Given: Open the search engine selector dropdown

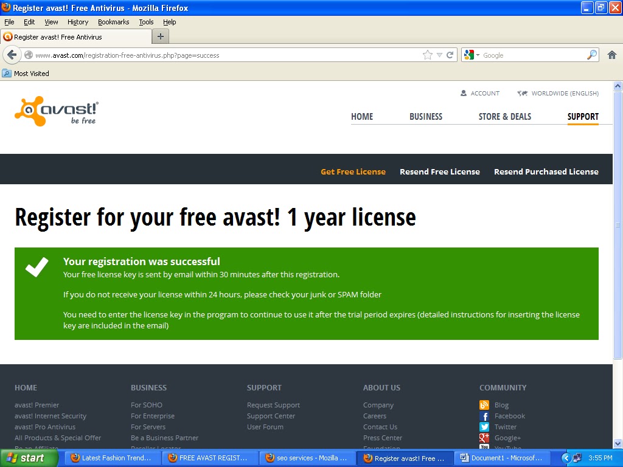Looking at the screenshot, I should tap(472, 55).
